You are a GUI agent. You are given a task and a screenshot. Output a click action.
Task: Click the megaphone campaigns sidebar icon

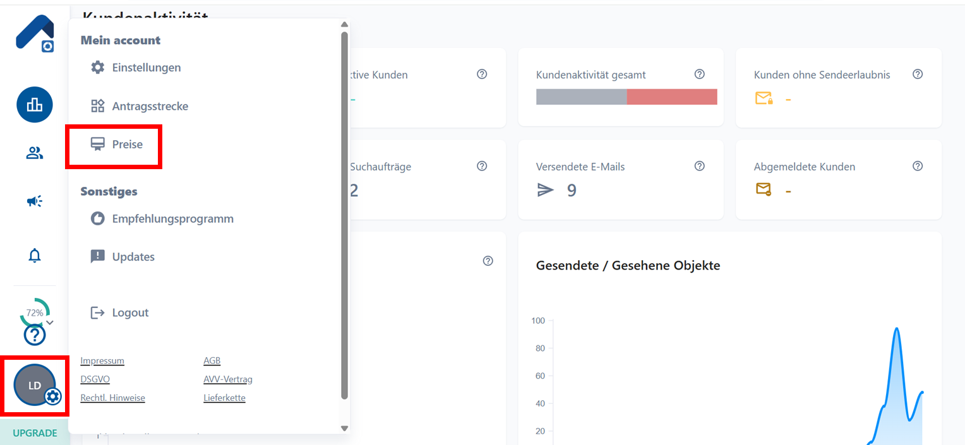pyautogui.click(x=35, y=201)
